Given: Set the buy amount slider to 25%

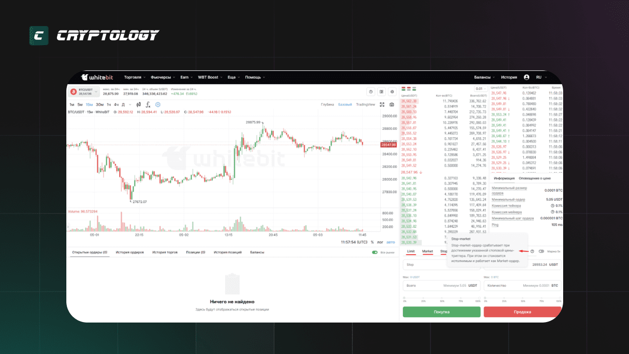Looking at the screenshot, I should [423, 298].
